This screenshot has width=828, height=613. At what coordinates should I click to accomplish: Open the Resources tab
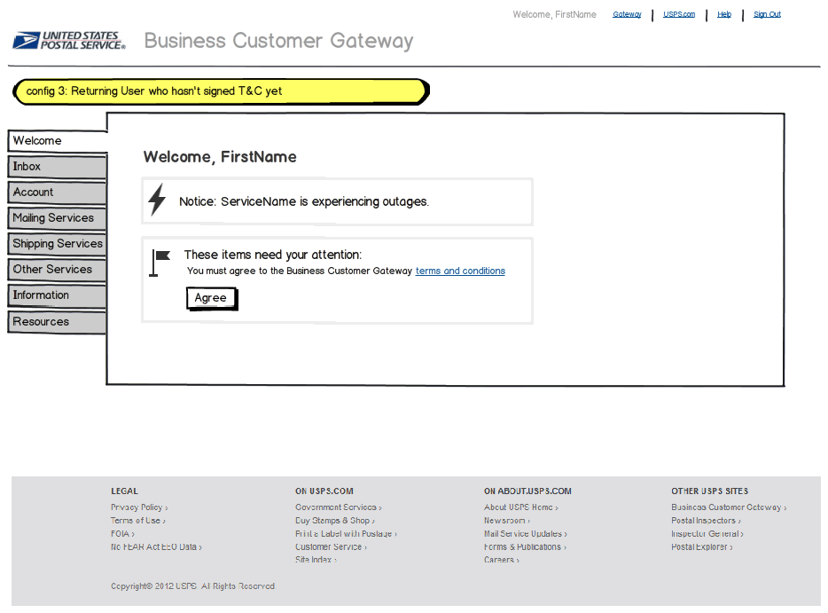57,322
